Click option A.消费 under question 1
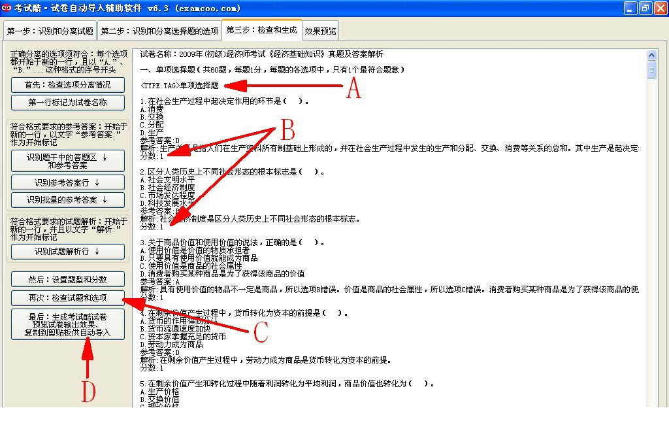 [x=152, y=109]
